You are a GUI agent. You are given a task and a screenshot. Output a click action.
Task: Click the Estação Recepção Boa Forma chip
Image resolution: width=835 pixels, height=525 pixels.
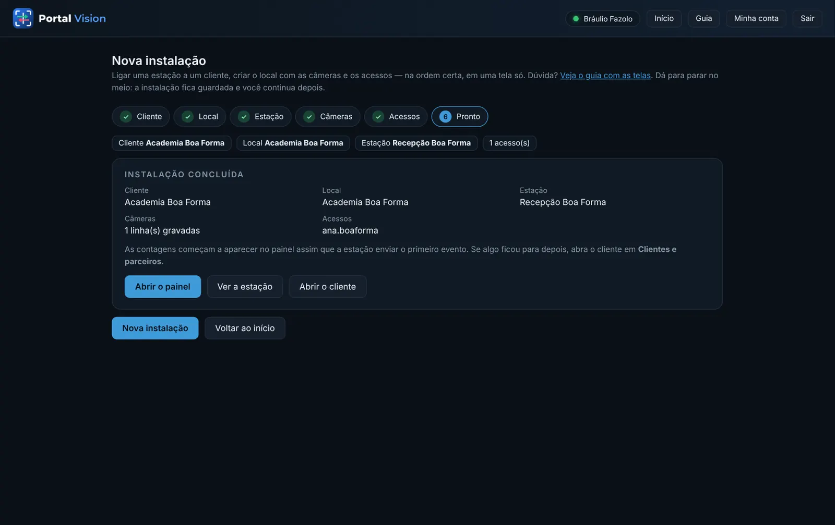[x=416, y=143]
